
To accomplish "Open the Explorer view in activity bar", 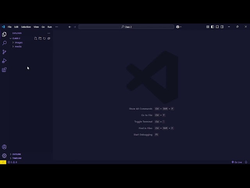I will [x=4, y=34].
